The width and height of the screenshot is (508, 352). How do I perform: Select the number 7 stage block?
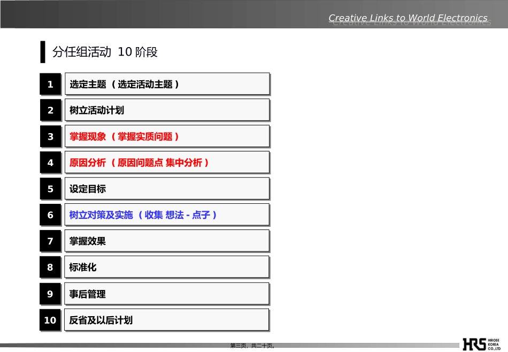click(50, 241)
